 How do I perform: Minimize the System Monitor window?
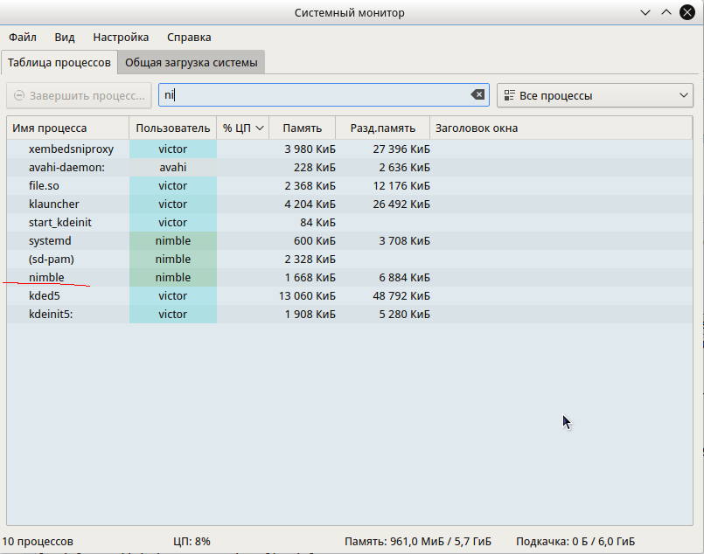click(x=645, y=12)
